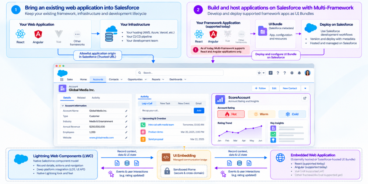Edit Website using the pencil icon

click(126, 138)
